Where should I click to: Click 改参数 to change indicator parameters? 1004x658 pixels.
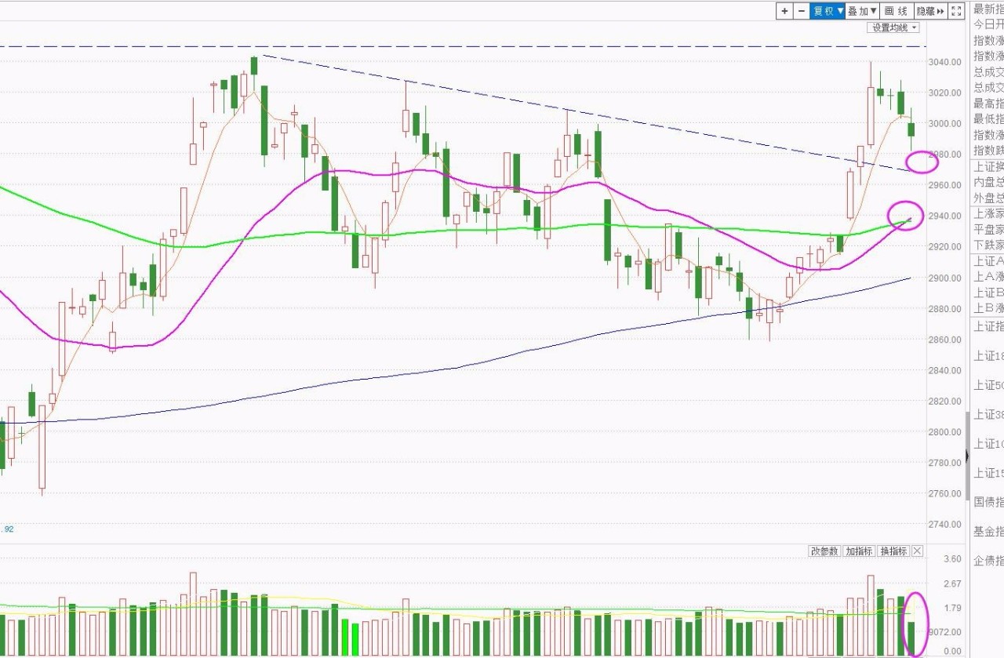pos(824,551)
